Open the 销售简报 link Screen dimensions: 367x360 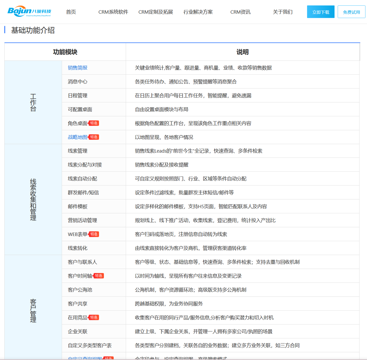pos(77,68)
